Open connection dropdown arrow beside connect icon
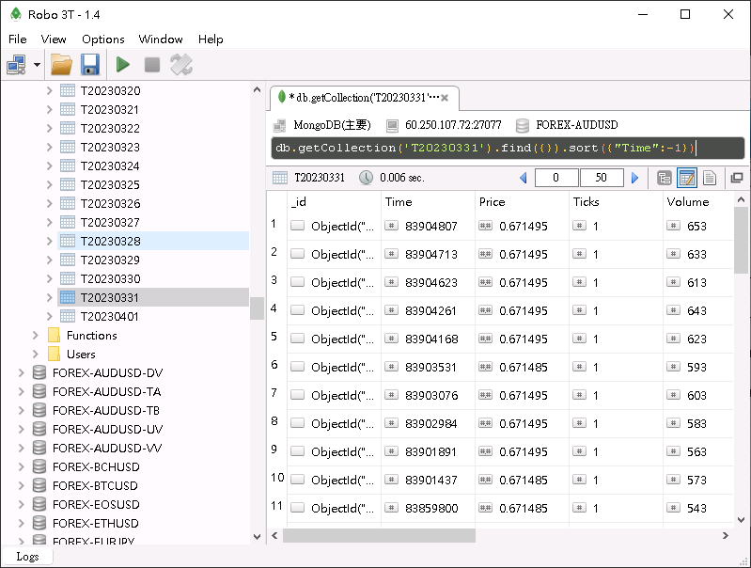751x568 pixels. [x=37, y=65]
